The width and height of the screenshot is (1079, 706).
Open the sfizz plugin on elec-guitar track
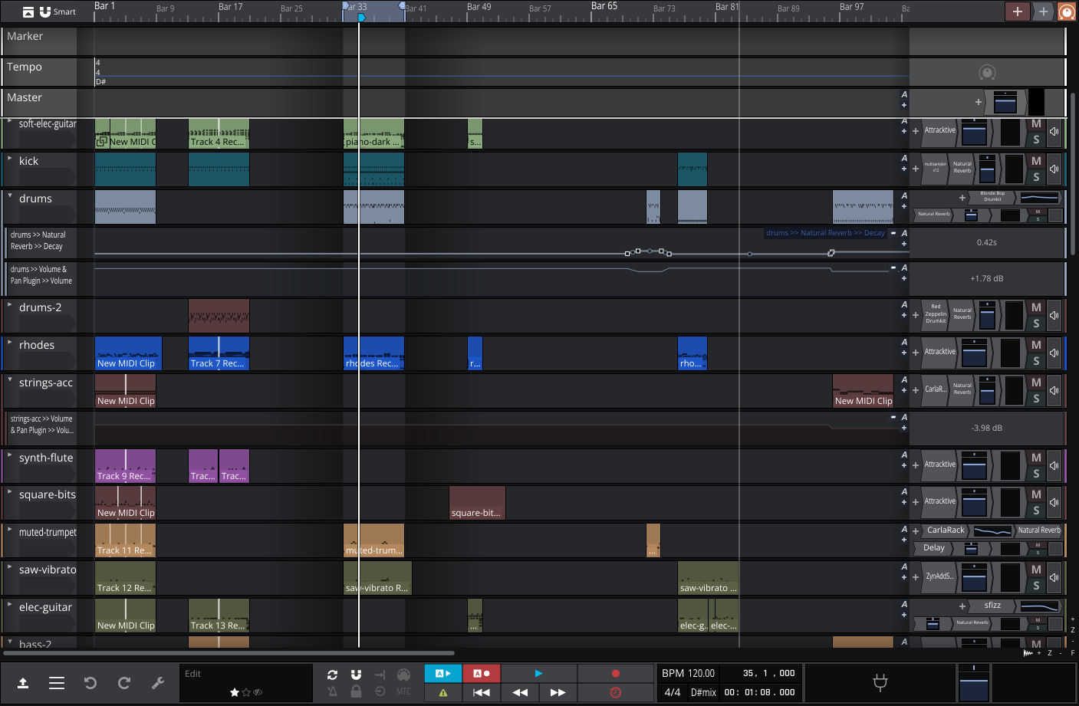tap(992, 606)
